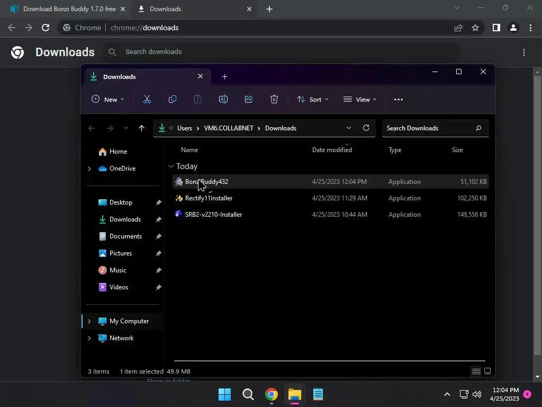This screenshot has height=407, width=542.
Task: Open the volume control in system tray
Action: click(x=477, y=394)
